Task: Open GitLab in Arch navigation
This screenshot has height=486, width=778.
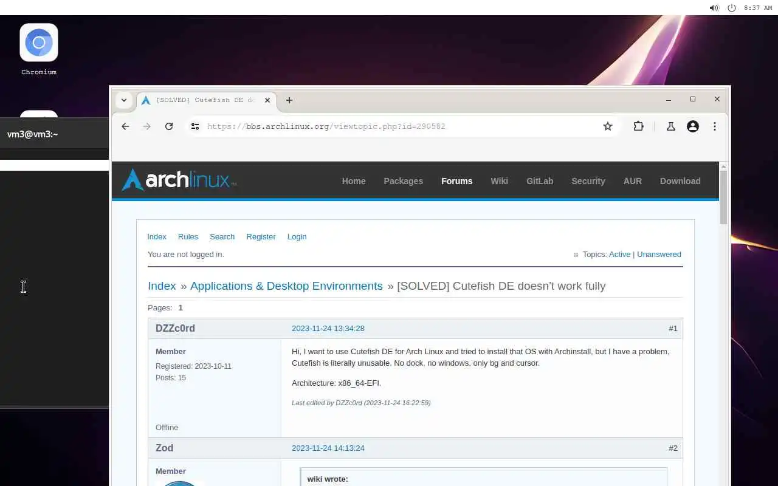Action: click(x=540, y=181)
